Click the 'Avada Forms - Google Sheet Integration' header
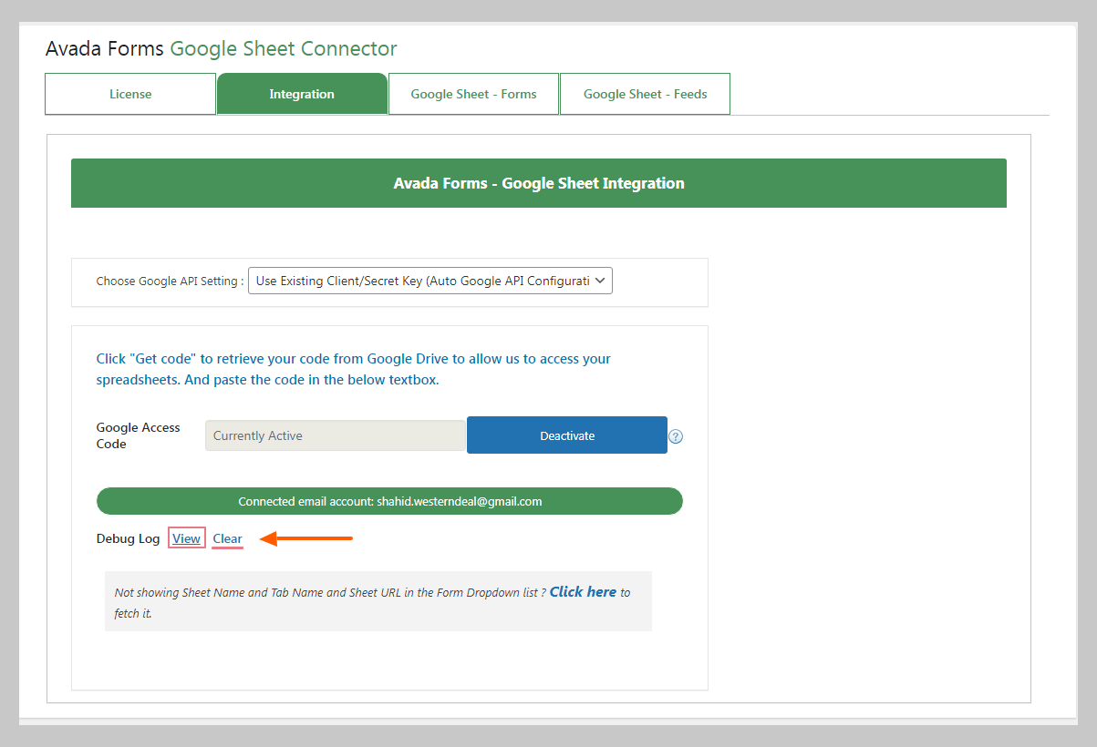 [539, 183]
